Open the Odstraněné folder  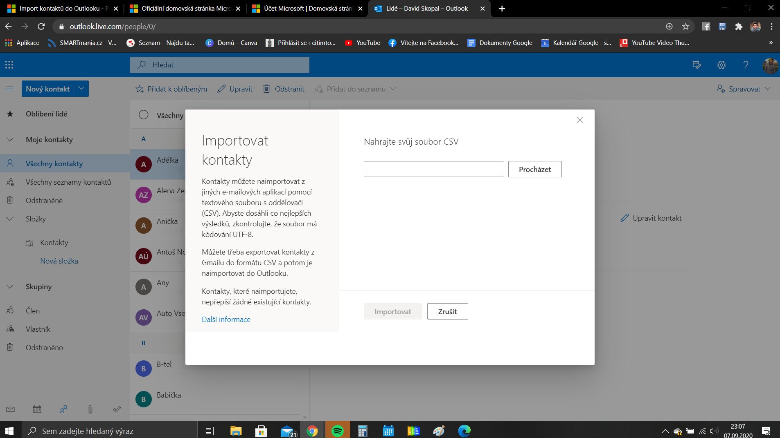click(65, 200)
